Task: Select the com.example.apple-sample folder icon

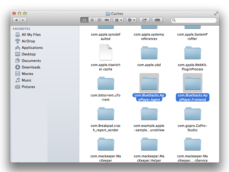Action: [x=149, y=114]
